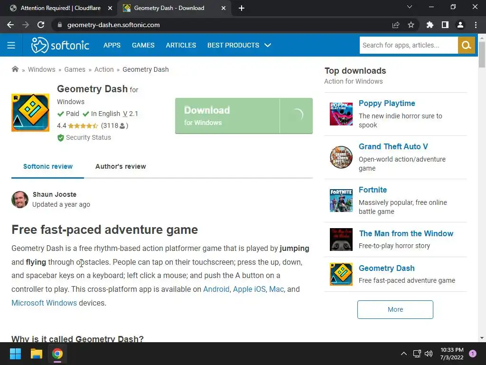Open the Softonic hamburger menu

pyautogui.click(x=11, y=45)
